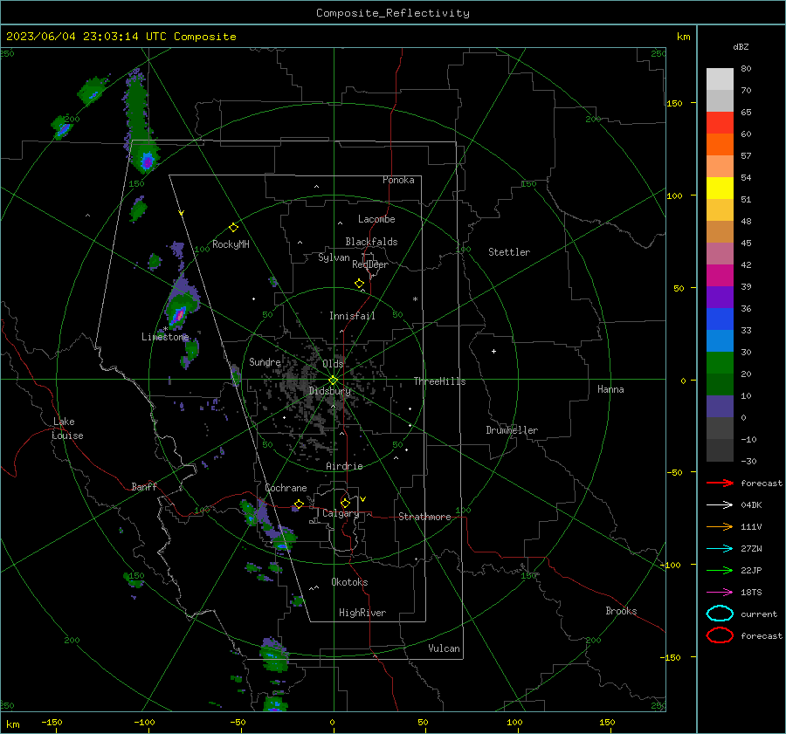The height and width of the screenshot is (734, 786).
Task: Click the storm cell southwest of Calgary
Action: (283, 543)
